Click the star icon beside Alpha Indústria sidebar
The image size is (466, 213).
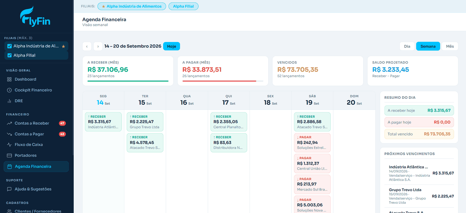coord(63,46)
